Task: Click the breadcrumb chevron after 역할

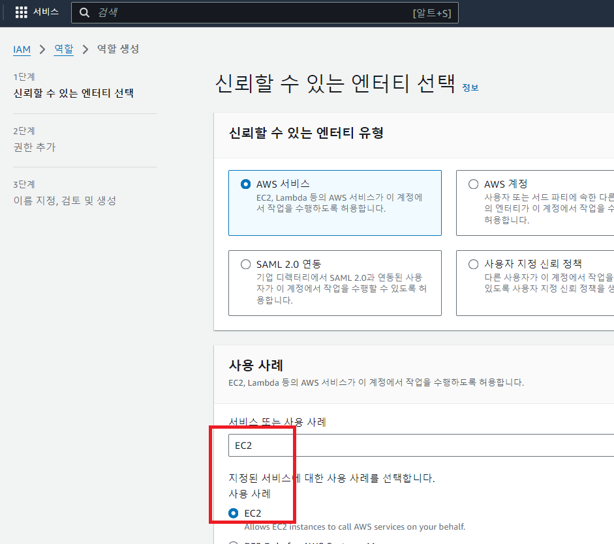Action: coord(85,50)
